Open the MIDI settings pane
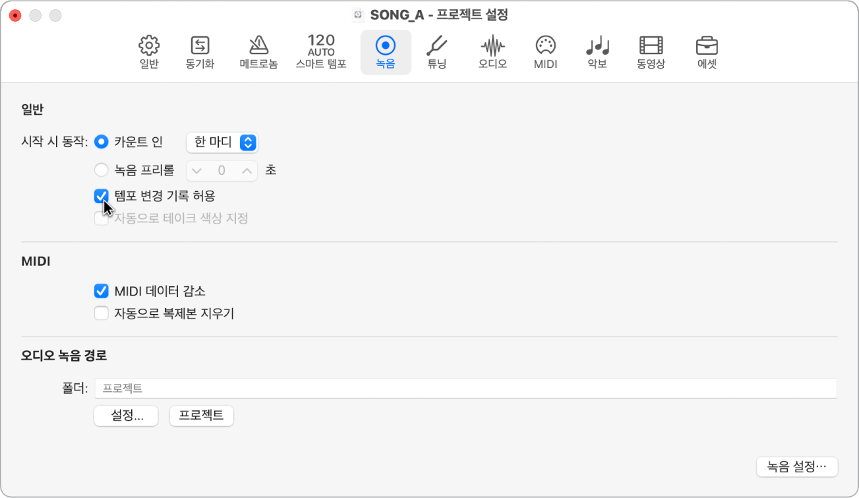Viewport: 859px width, 498px height. tap(545, 52)
